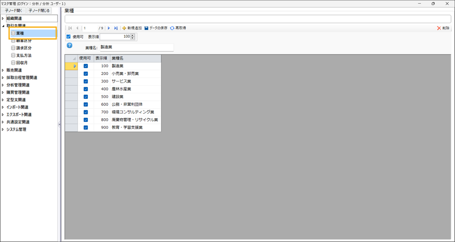Expand 分析管理関連 tree node
455x242 pixels.
click(3, 85)
